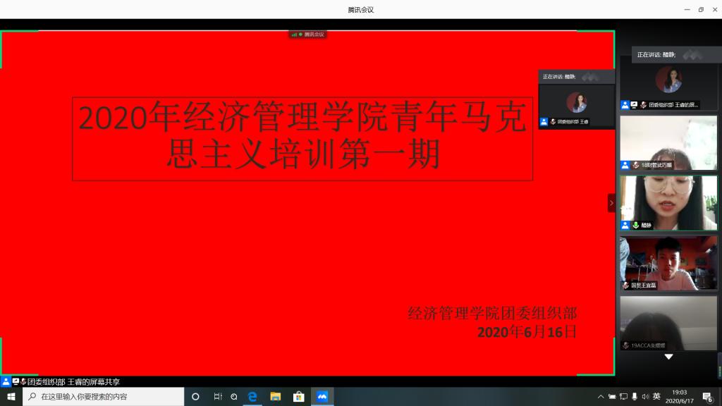Click the system volume speaker icon
The height and width of the screenshot is (406, 722).
pos(645,397)
